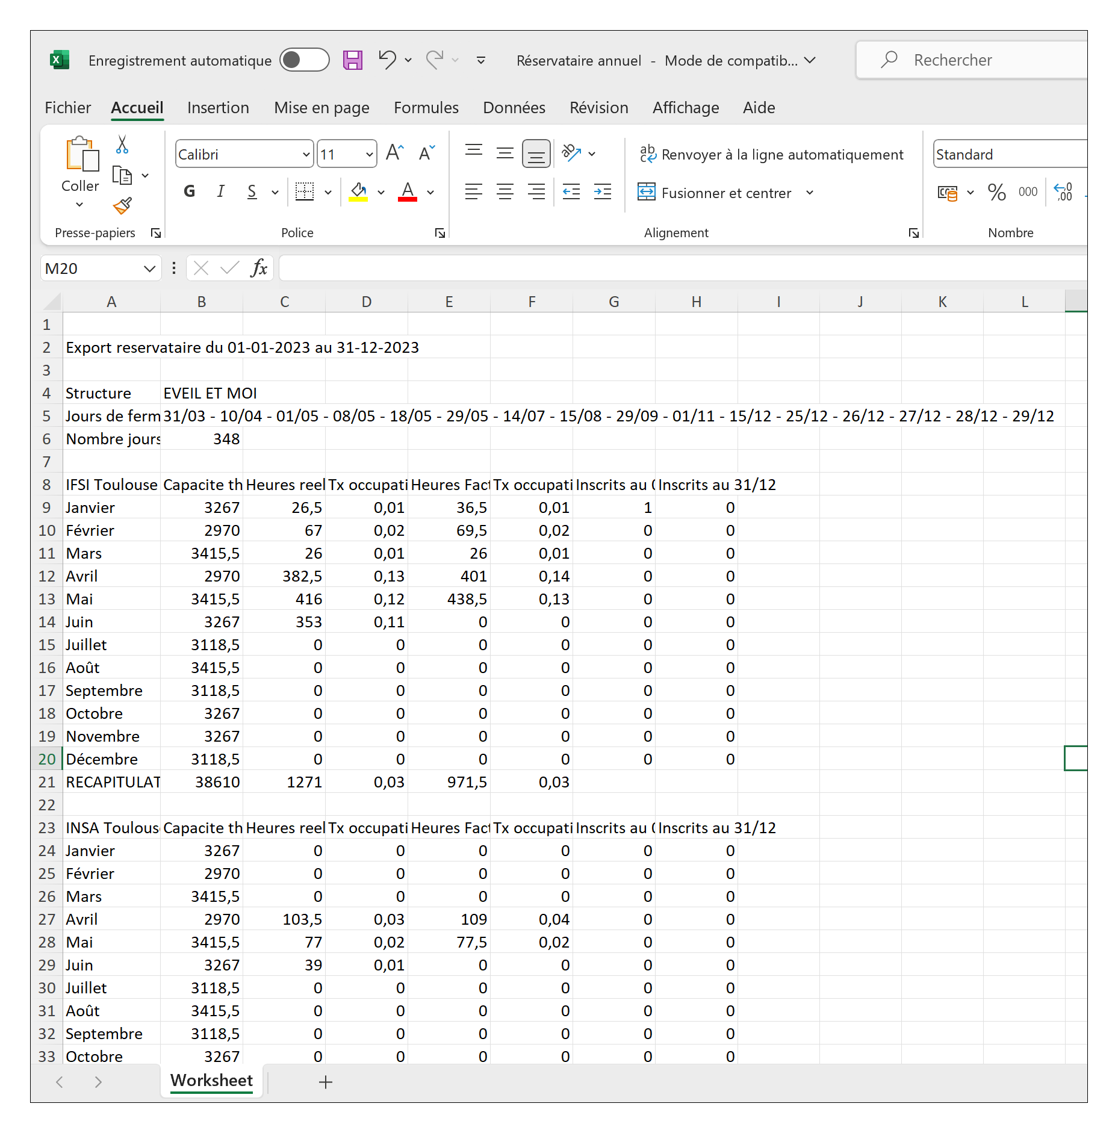Open Alignement dialog launcher
Viewport: 1118px width, 1133px height.
pyautogui.click(x=914, y=233)
